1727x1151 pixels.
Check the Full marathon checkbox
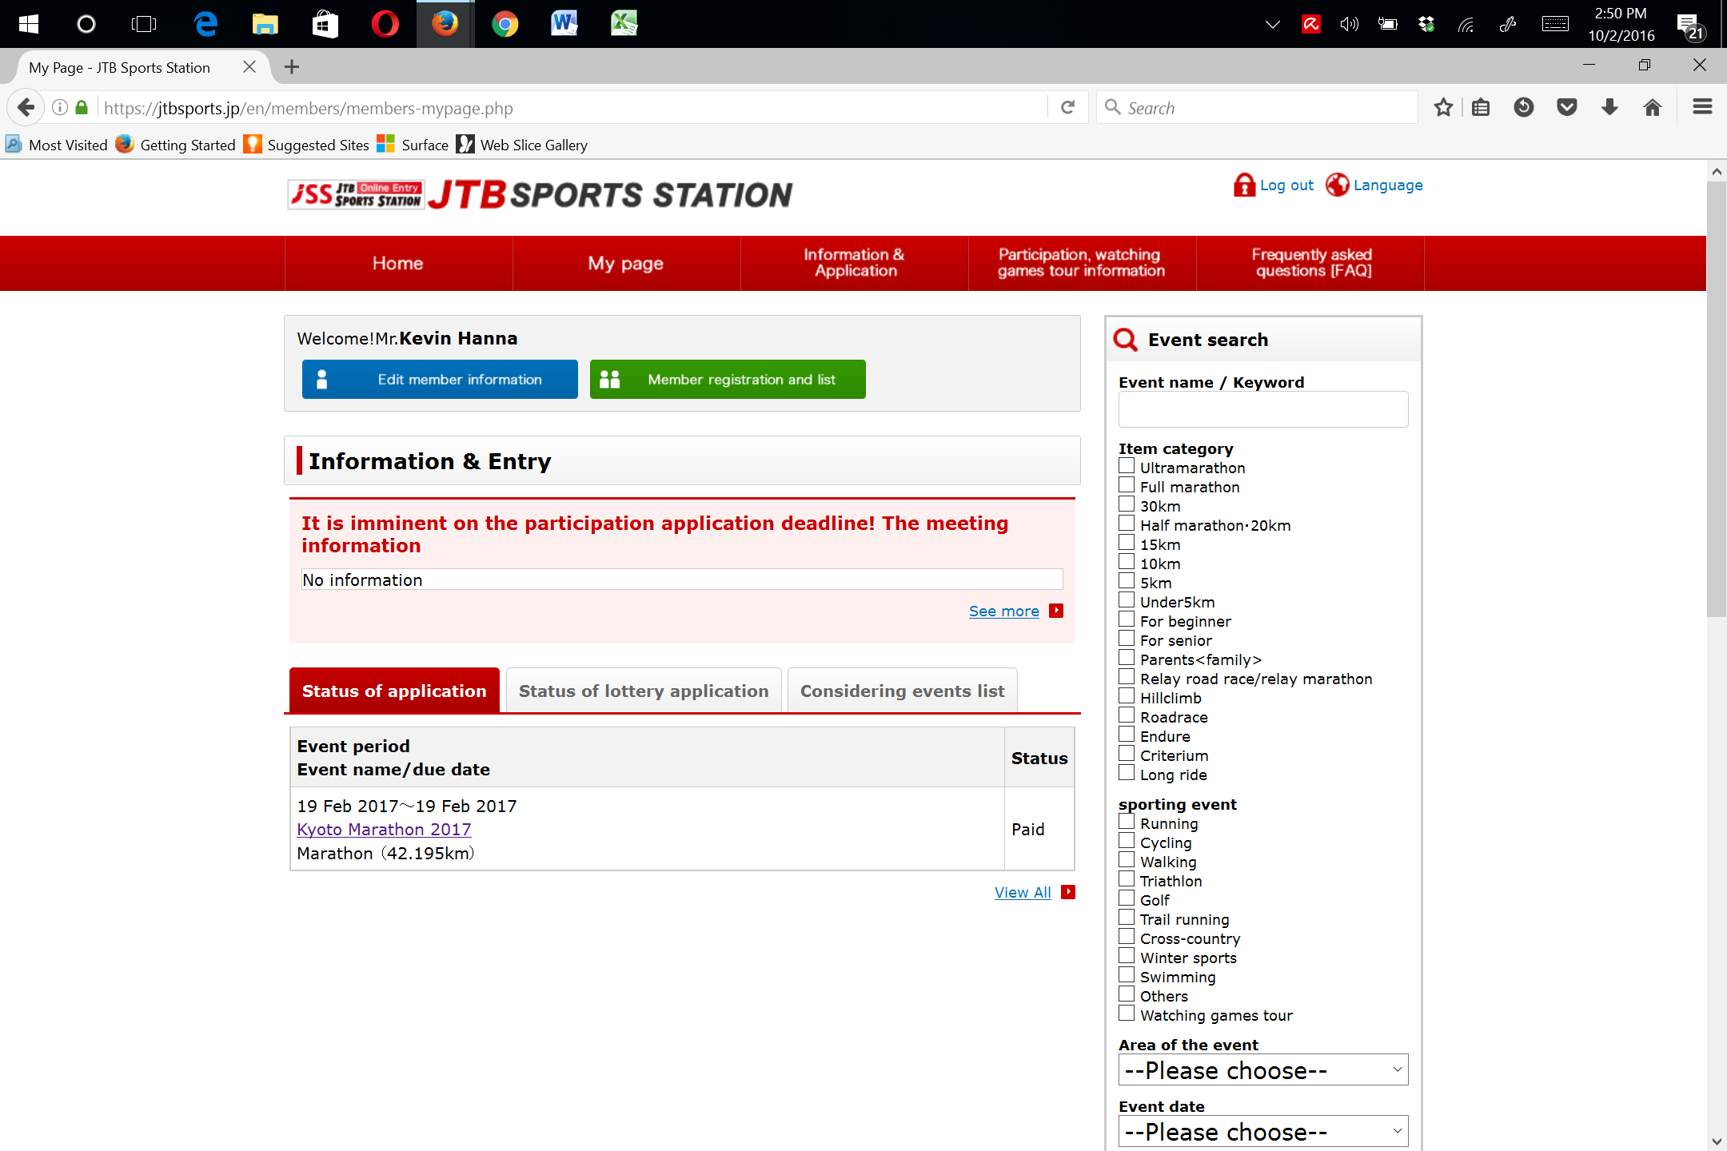coord(1127,485)
